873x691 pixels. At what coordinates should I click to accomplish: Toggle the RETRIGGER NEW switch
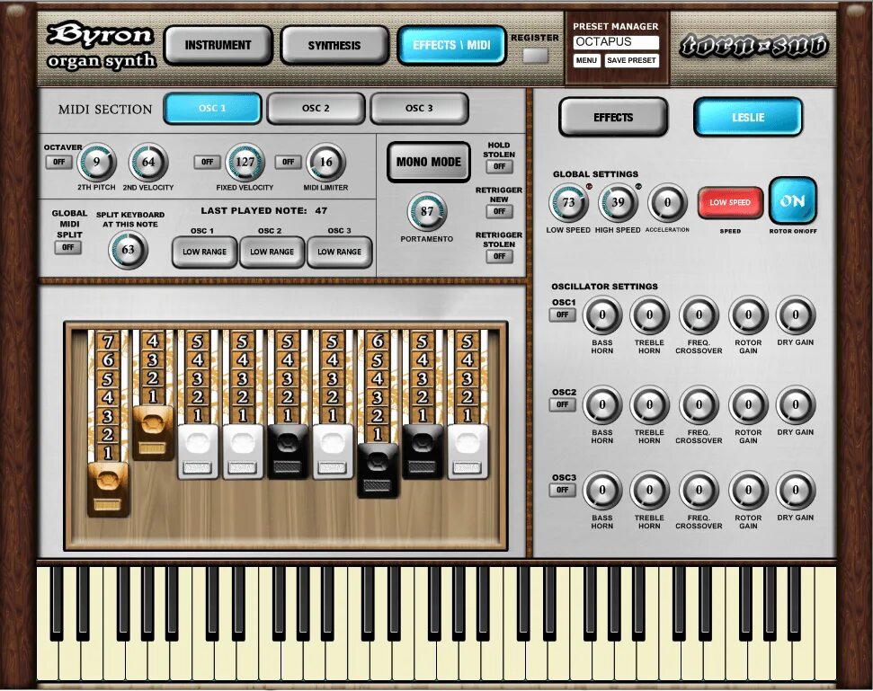pos(499,211)
